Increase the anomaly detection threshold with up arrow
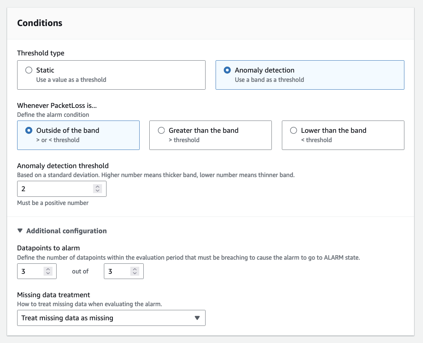Image resolution: width=423 pixels, height=343 pixels. [98, 187]
